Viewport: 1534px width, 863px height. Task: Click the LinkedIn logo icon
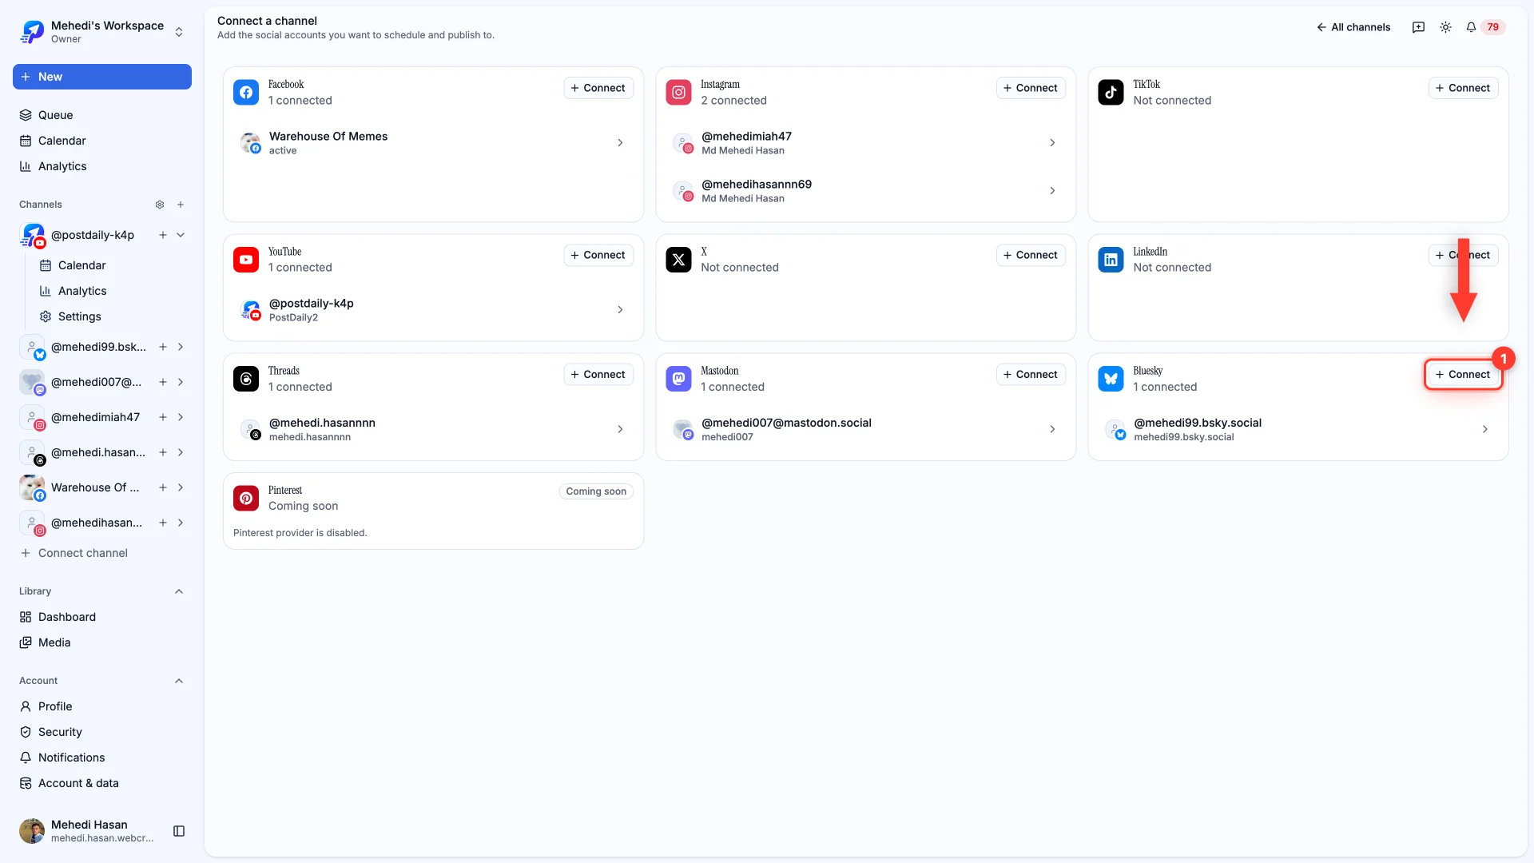(x=1111, y=260)
